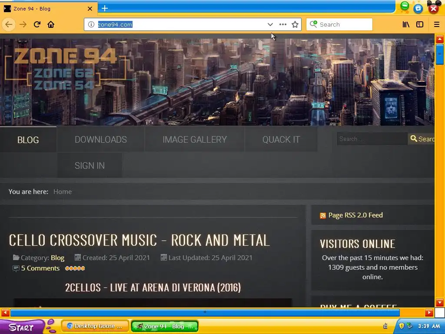
Task: Open the Library bookshelf icon
Action: [406, 24]
